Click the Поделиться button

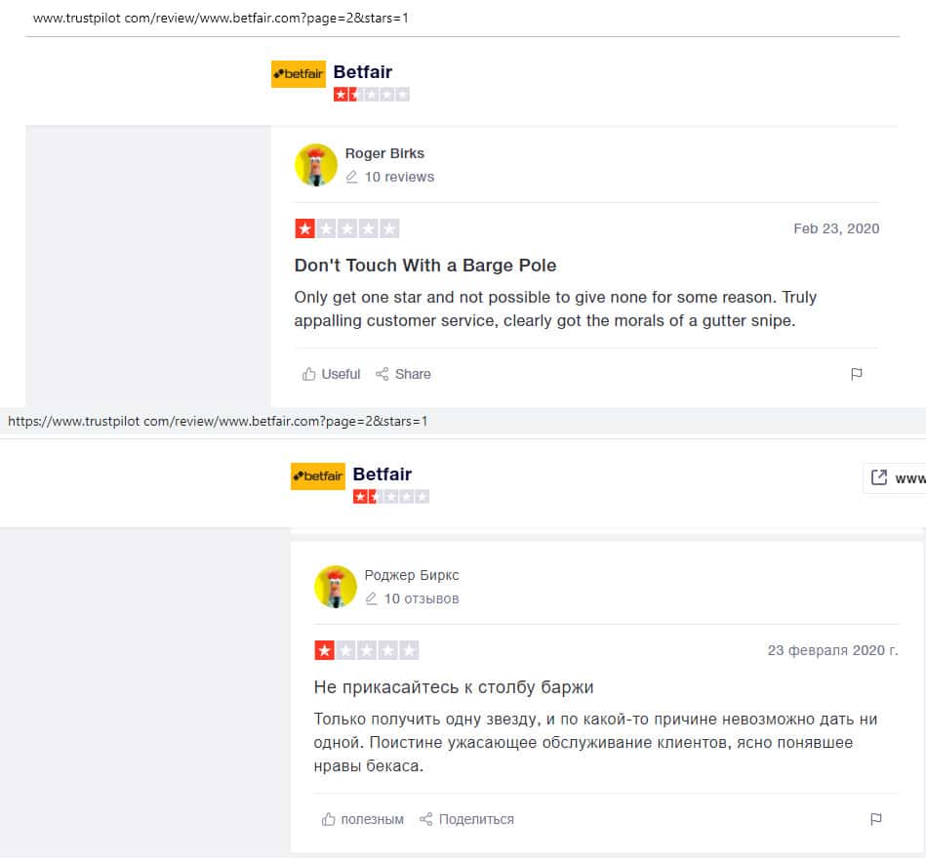[466, 819]
